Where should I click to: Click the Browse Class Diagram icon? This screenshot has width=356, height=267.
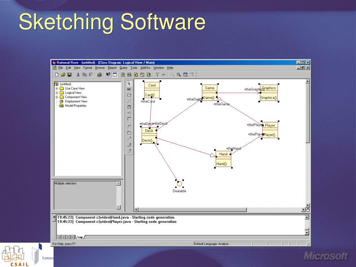tap(123, 75)
